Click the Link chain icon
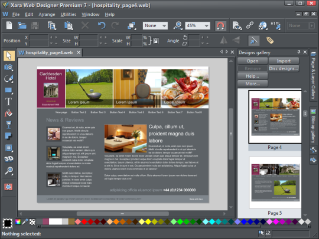Viewport: 319px width, 239px height. 250,25
